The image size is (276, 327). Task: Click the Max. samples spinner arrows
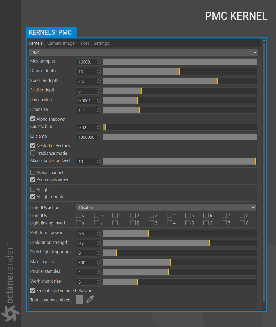98,62
